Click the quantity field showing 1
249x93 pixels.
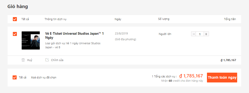[200, 34]
